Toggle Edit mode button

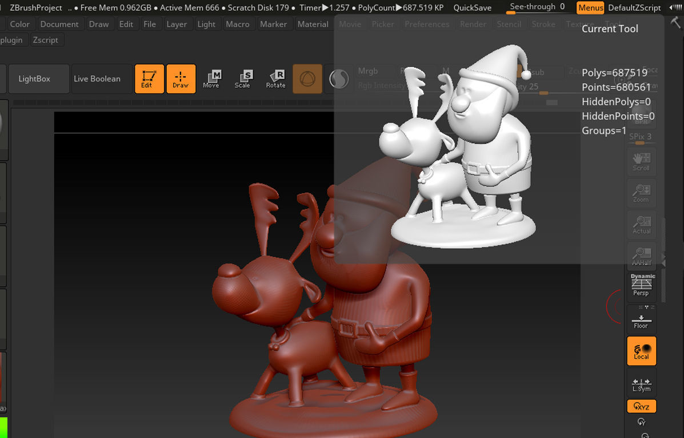coord(149,79)
